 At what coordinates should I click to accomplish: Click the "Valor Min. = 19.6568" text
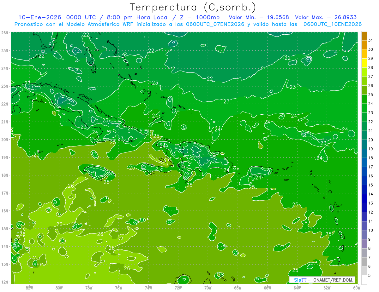click(x=259, y=17)
